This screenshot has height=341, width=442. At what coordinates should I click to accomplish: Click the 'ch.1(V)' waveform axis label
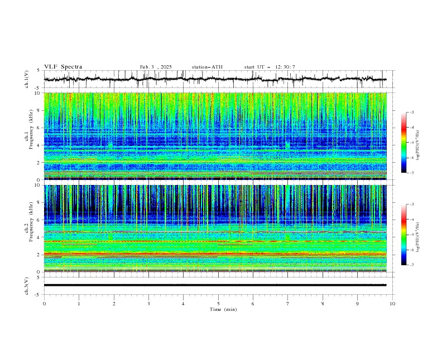(27, 79)
